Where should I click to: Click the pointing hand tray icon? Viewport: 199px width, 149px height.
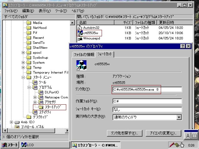(182, 145)
